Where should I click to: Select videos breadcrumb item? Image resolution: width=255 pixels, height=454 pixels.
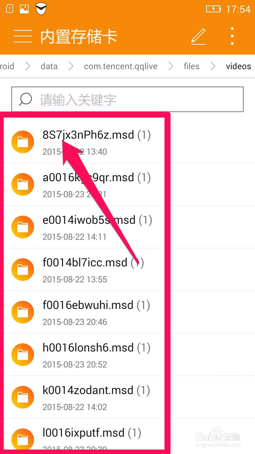pyautogui.click(x=239, y=66)
